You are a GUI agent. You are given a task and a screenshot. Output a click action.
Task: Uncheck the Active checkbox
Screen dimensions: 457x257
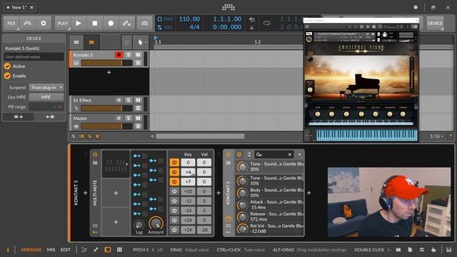[x=7, y=66]
